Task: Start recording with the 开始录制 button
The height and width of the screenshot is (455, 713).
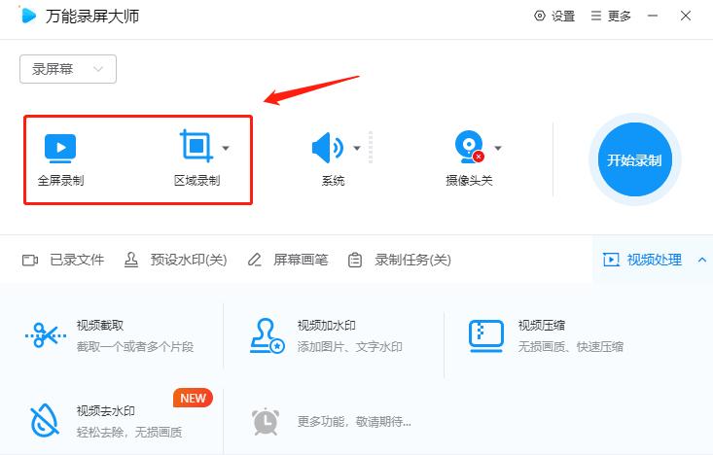Action: [635, 159]
